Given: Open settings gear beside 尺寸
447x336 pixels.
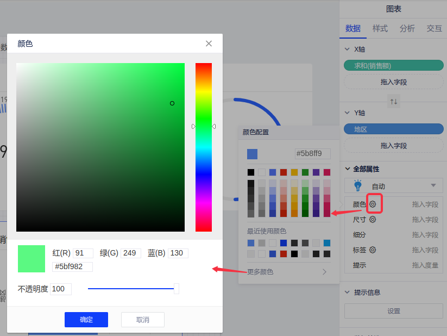Looking at the screenshot, I should pos(373,220).
